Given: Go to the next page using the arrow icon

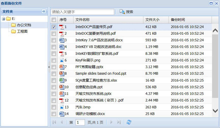Looking at the screenshot, I should point(111,122).
